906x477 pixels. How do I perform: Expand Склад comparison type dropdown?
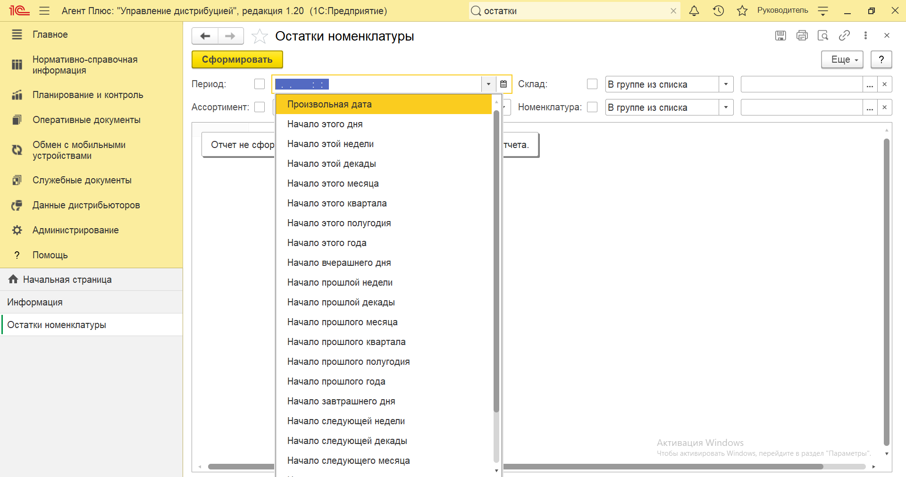pos(726,84)
